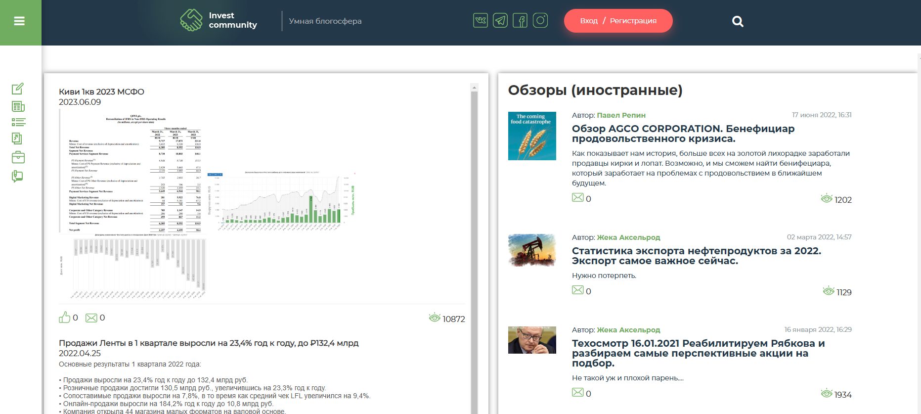Open comments icon for AGCO CORPORATION review
921x414 pixels.
[x=577, y=198]
